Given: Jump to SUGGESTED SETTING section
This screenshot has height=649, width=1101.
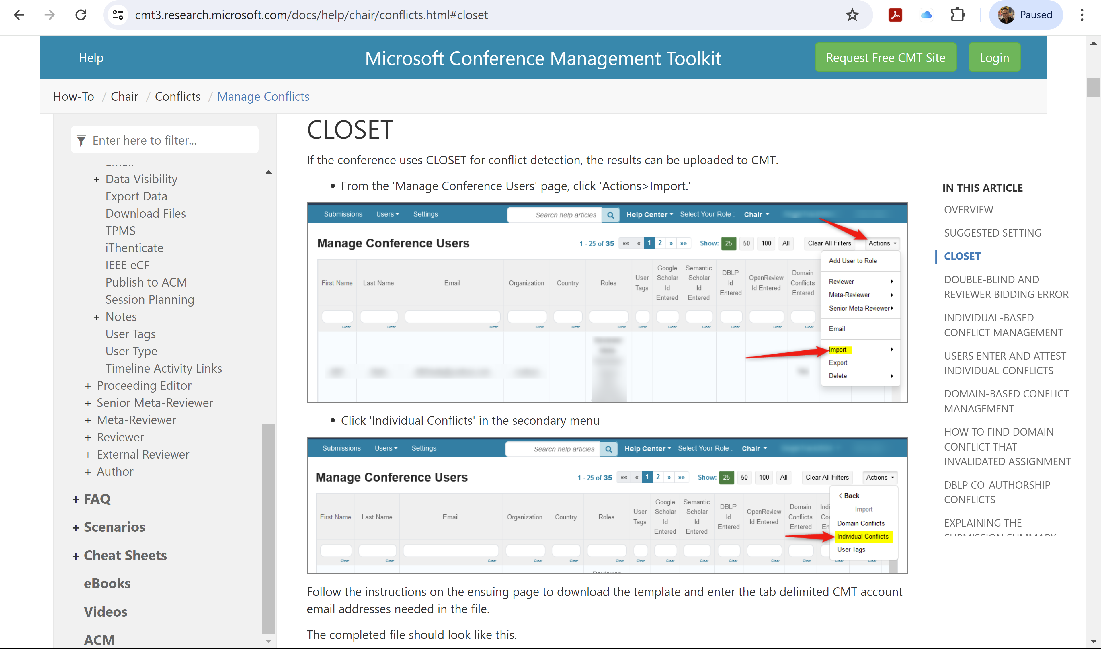Looking at the screenshot, I should point(993,233).
